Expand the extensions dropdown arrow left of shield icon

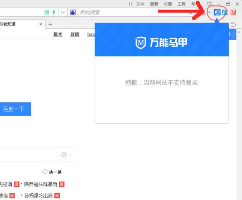(x=209, y=12)
